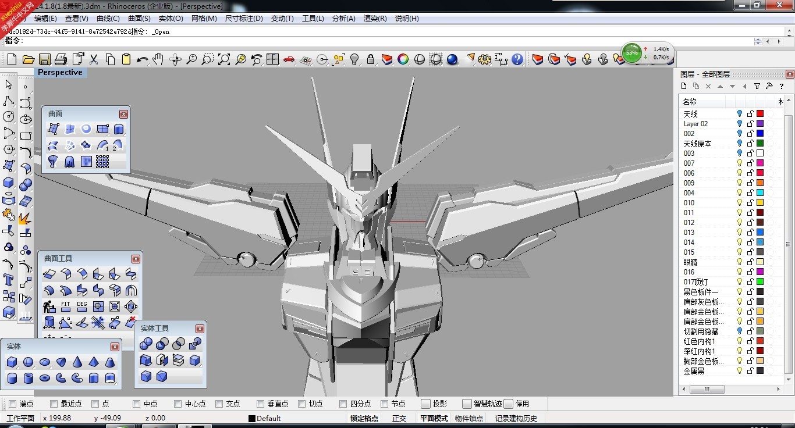Viewport: 795px width, 428px height.
Task: Select the Polygon tool in left sidebar
Action: click(9, 149)
